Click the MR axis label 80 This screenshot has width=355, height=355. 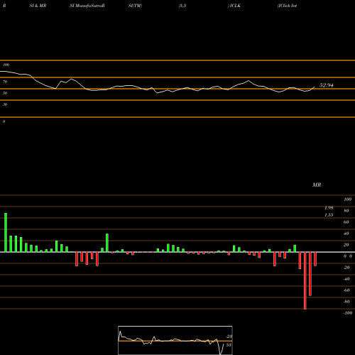click(346, 211)
